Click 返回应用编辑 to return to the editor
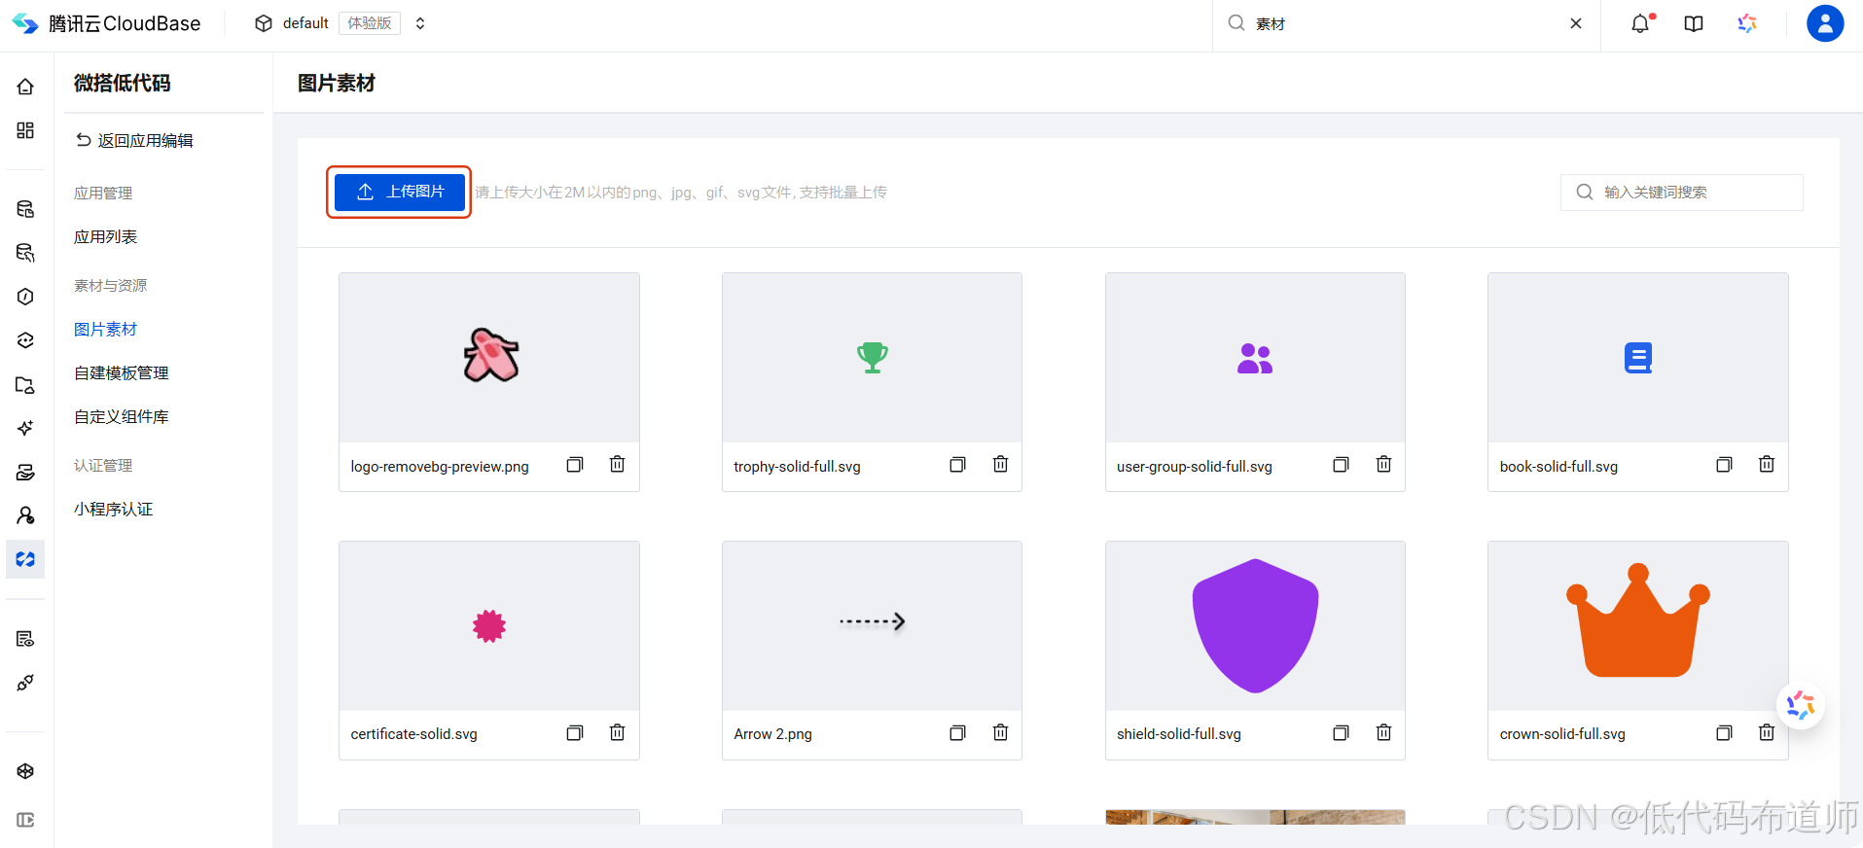The height and width of the screenshot is (848, 1863). coord(134,140)
